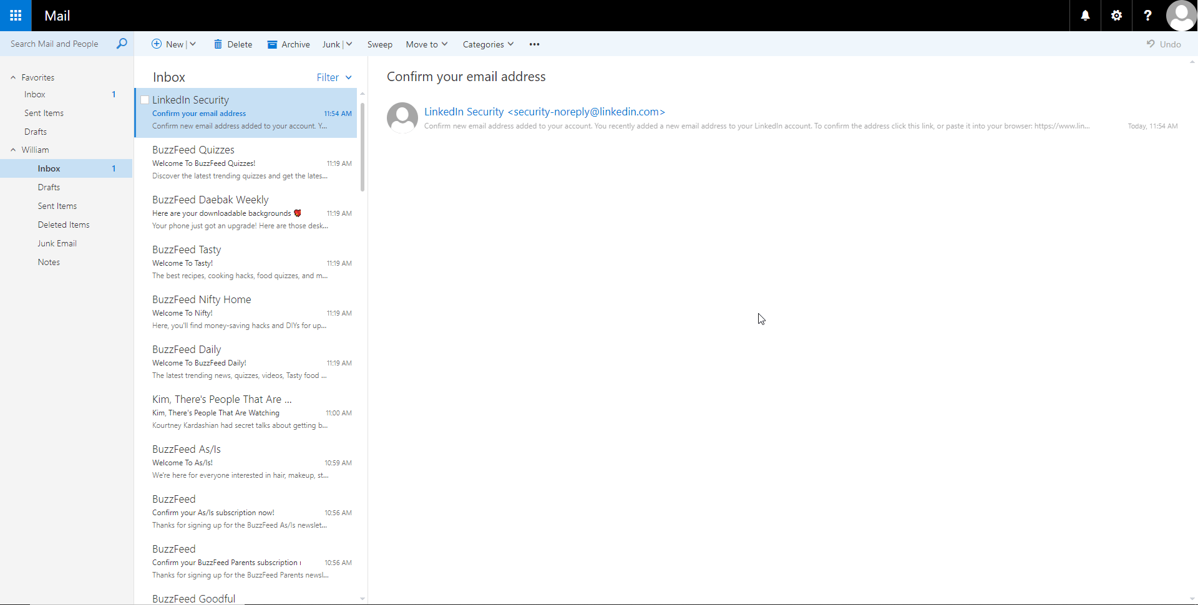Click the Delete trash icon
This screenshot has height=605, width=1198.
218,44
